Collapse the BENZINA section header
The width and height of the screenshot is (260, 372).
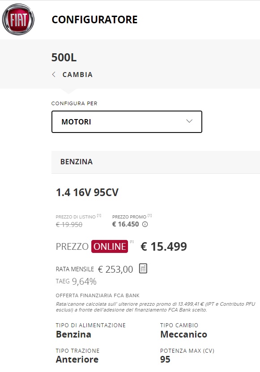click(x=156, y=162)
